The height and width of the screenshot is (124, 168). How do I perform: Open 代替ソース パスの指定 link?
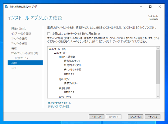point(59,106)
